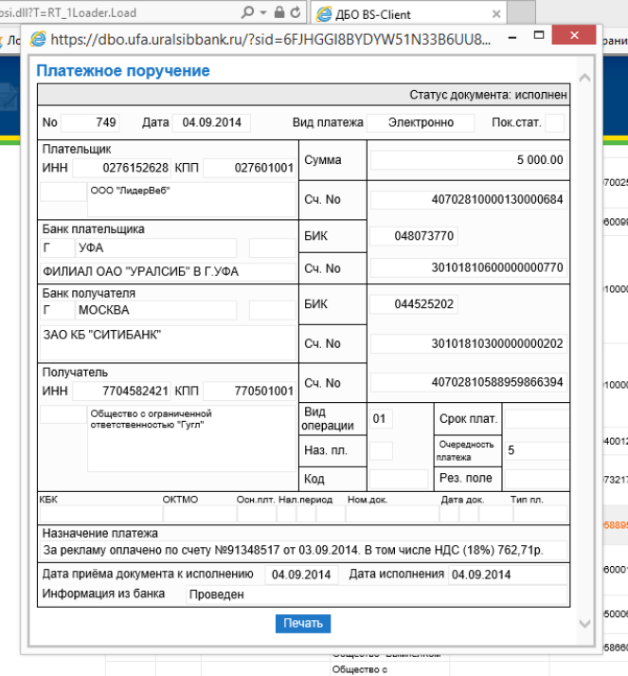Image resolution: width=628 pixels, height=676 pixels.
Task: Open a new blank browser tab
Action: tap(522, 12)
